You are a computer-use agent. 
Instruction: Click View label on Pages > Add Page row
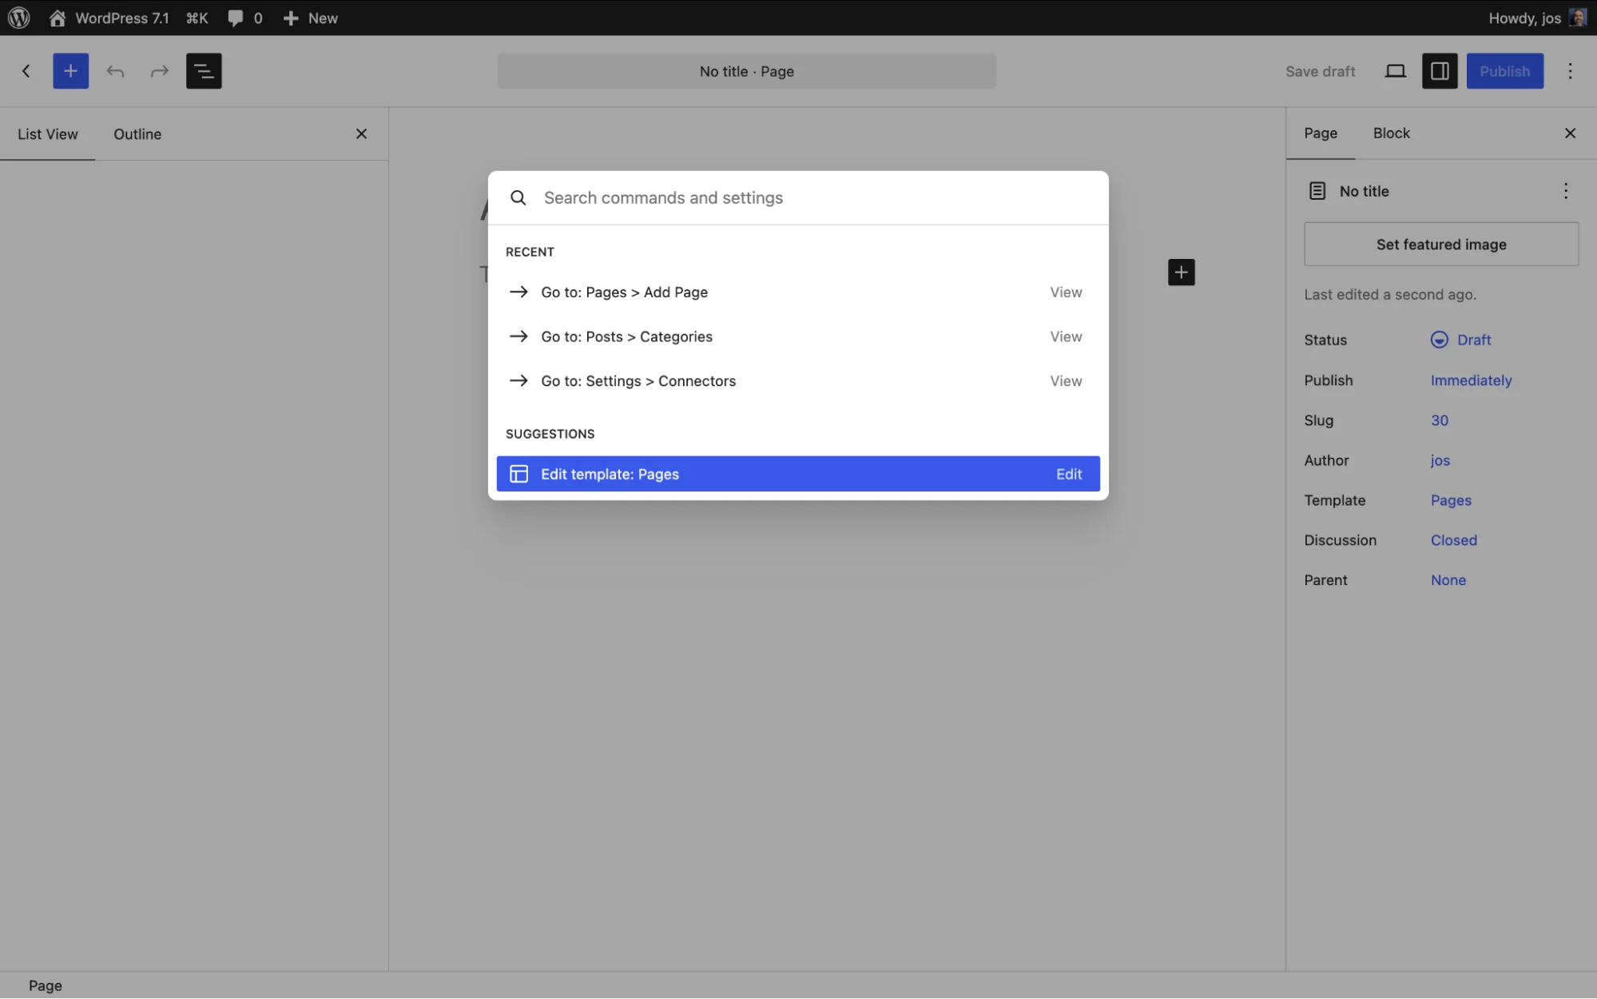pyautogui.click(x=1066, y=293)
